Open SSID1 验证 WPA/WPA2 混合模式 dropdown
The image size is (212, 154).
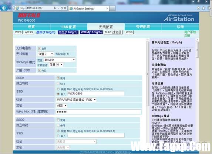[76, 100]
